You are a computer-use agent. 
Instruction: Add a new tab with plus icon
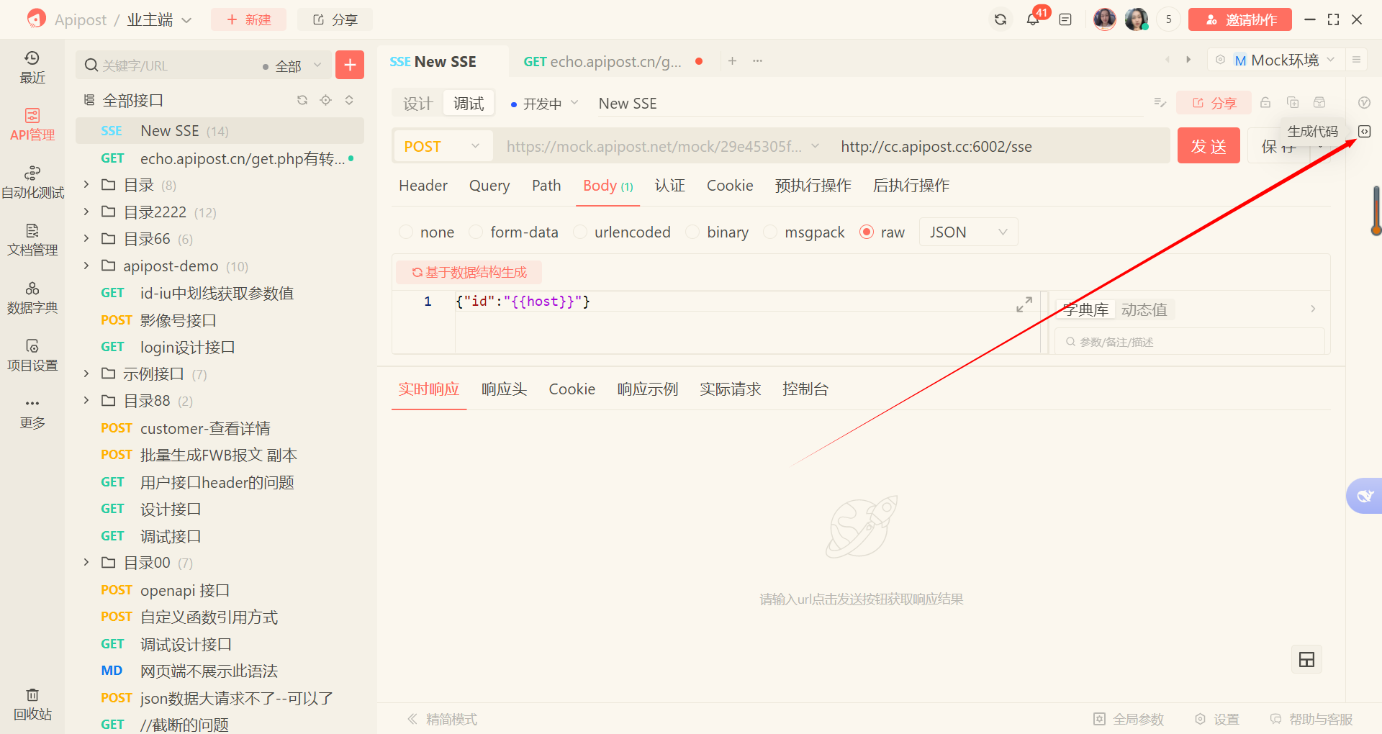tap(732, 61)
